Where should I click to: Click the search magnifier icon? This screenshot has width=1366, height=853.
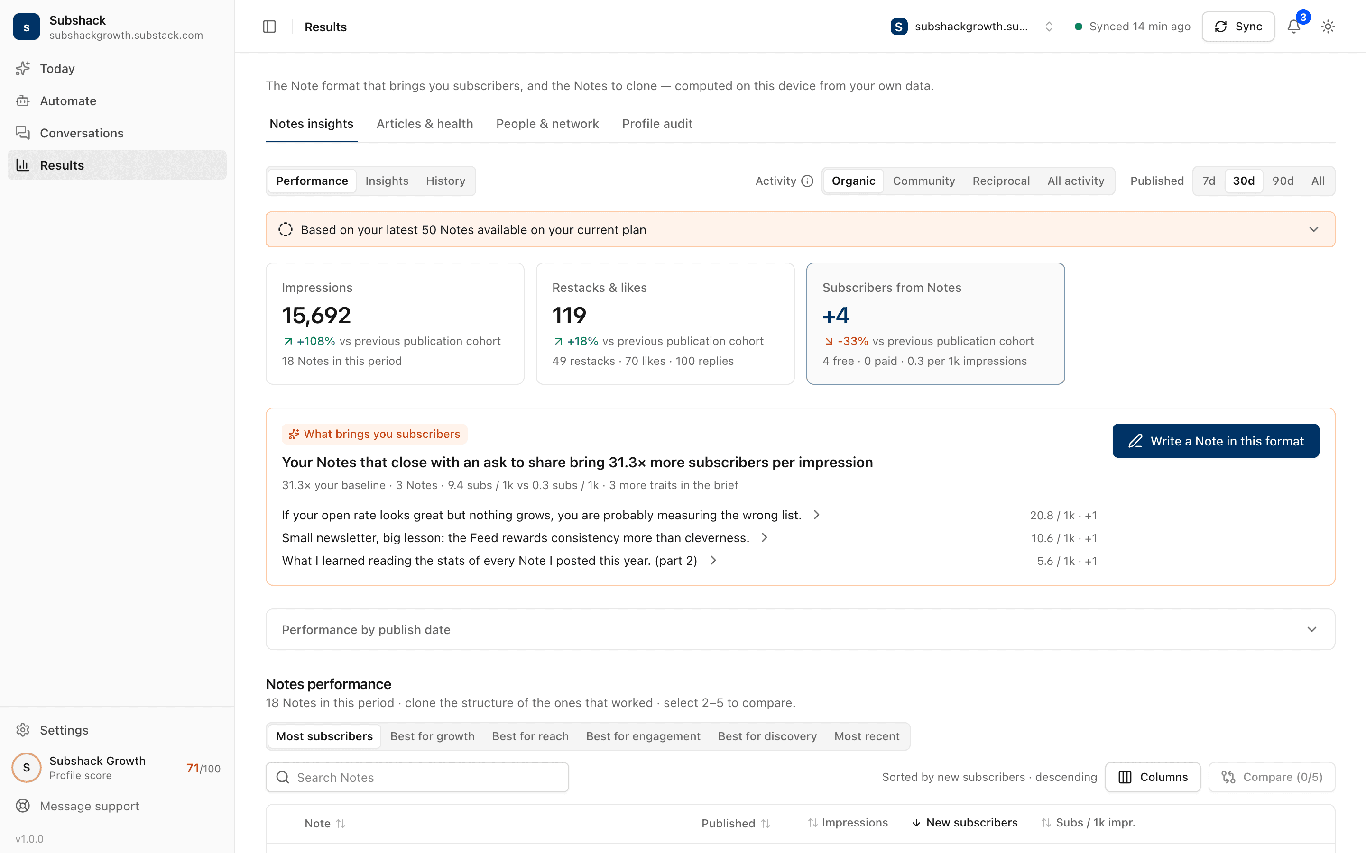click(283, 777)
